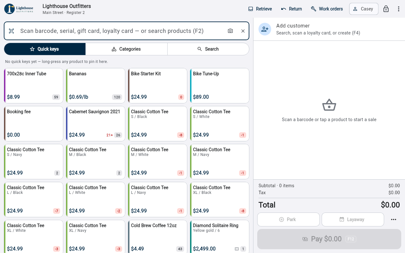
Task: Click the Pay $0.00 button
Action: tap(329, 239)
